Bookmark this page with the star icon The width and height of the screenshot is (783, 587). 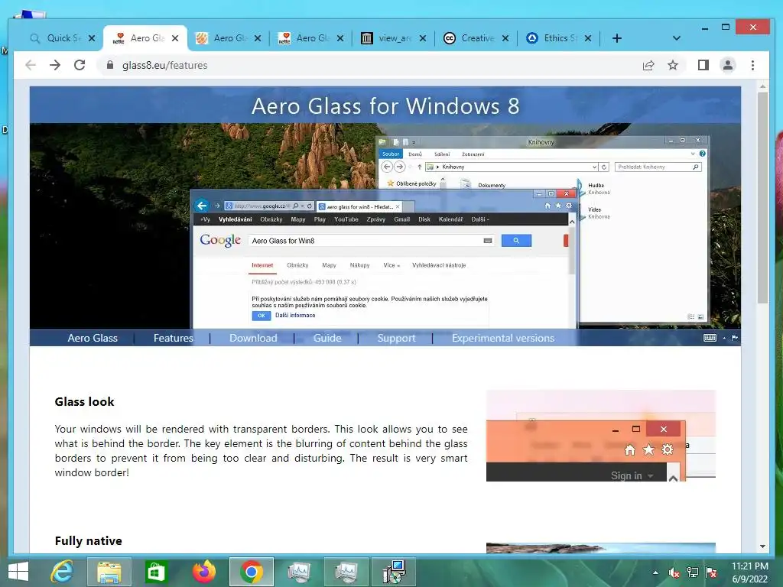point(673,65)
